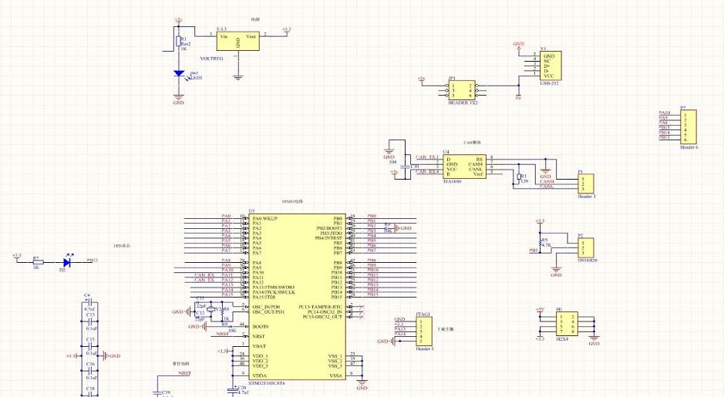Click the HEADER 3X2 jumper component
The height and width of the screenshot is (397, 724).
462,90
